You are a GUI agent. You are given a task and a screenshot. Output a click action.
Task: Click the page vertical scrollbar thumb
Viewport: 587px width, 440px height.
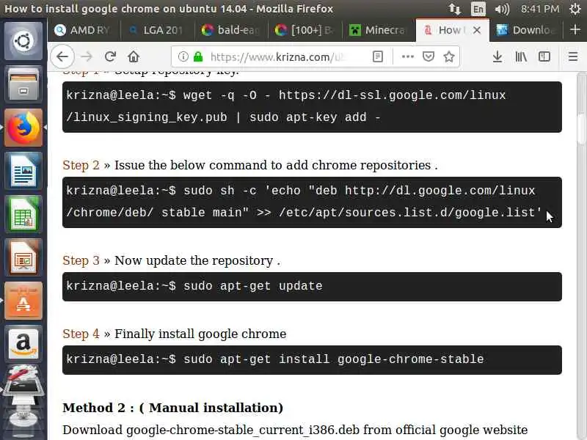tap(581, 128)
